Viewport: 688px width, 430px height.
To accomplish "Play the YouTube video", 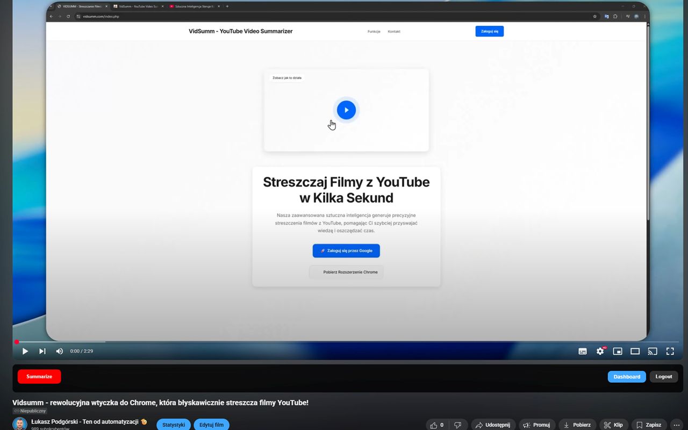I will pyautogui.click(x=25, y=351).
